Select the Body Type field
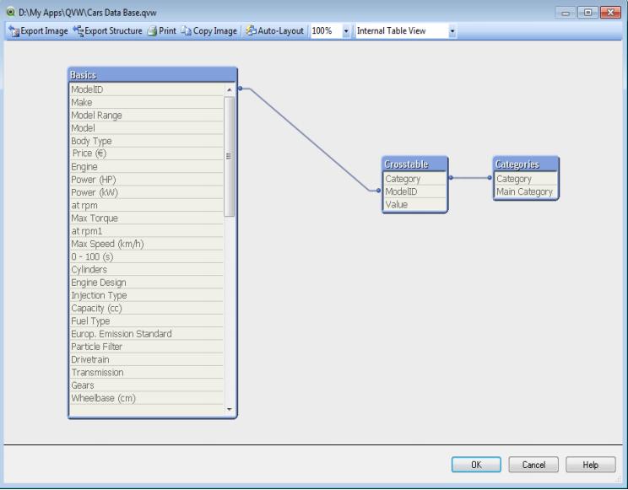 pyautogui.click(x=147, y=141)
